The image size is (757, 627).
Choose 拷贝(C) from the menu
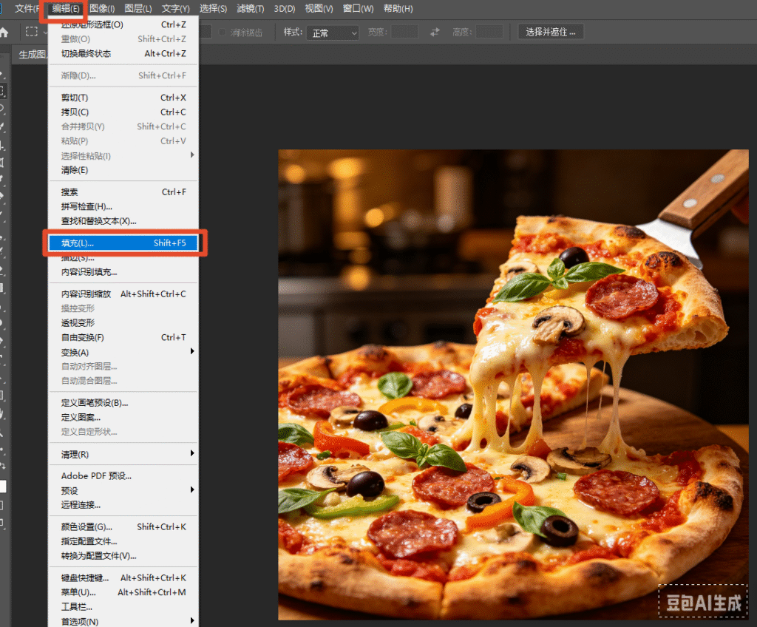(123, 112)
